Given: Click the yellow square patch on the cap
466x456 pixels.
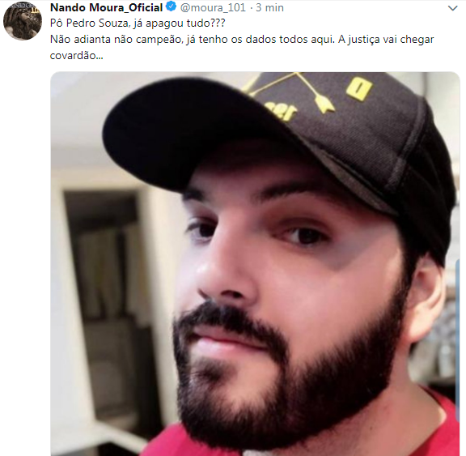Looking at the screenshot, I should 358,88.
